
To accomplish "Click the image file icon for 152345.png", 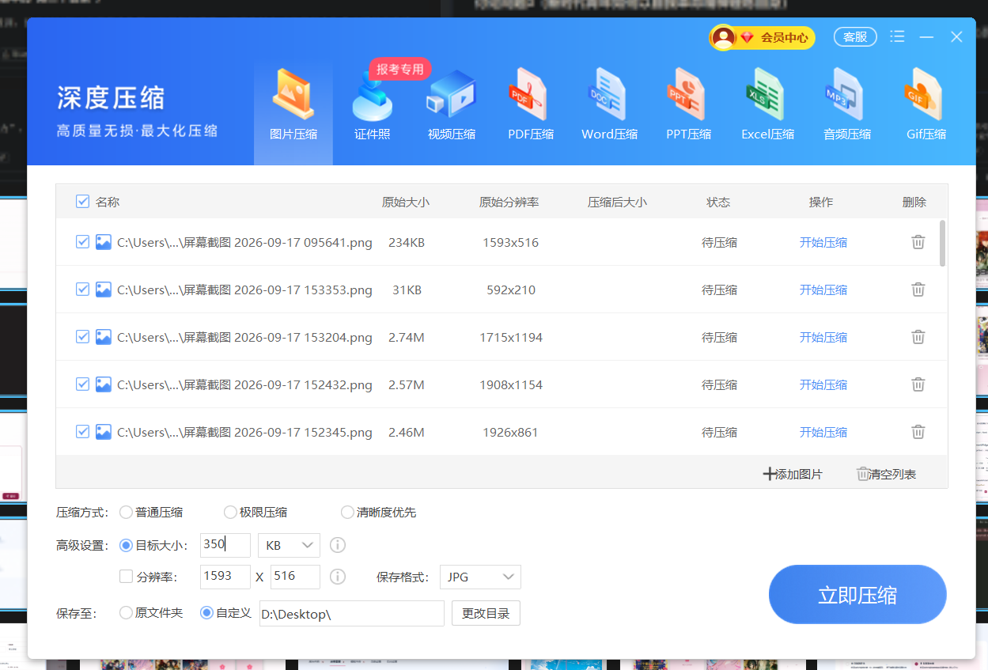I will click(104, 432).
